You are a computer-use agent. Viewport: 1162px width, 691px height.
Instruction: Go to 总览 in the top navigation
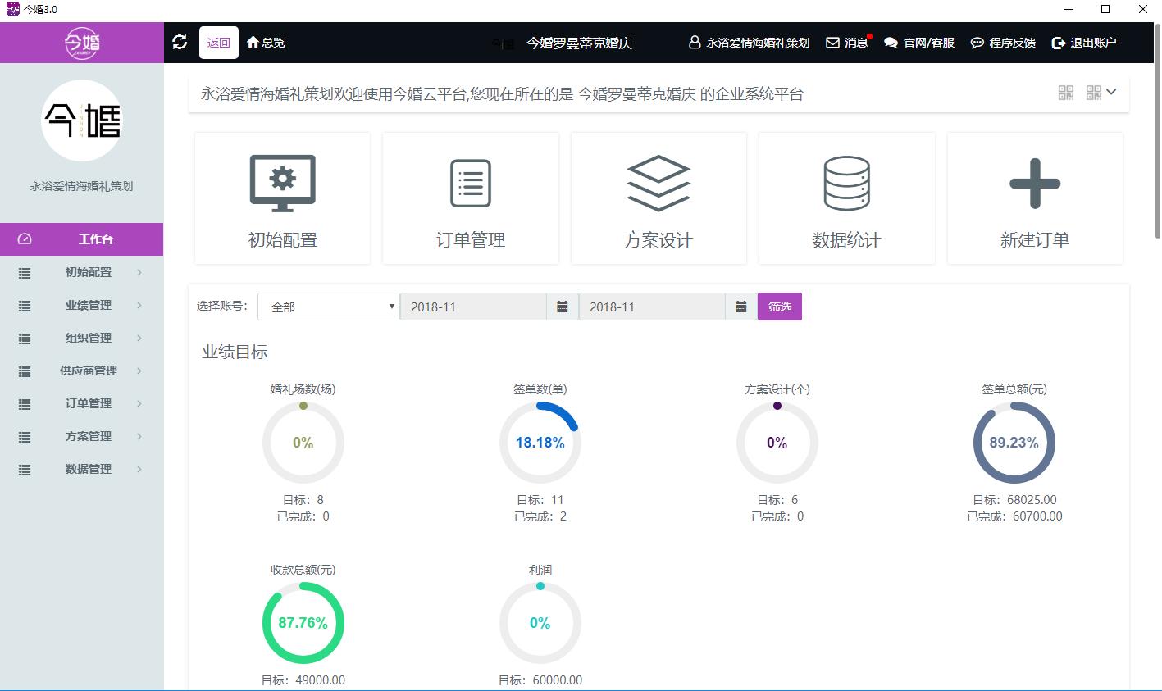click(264, 42)
